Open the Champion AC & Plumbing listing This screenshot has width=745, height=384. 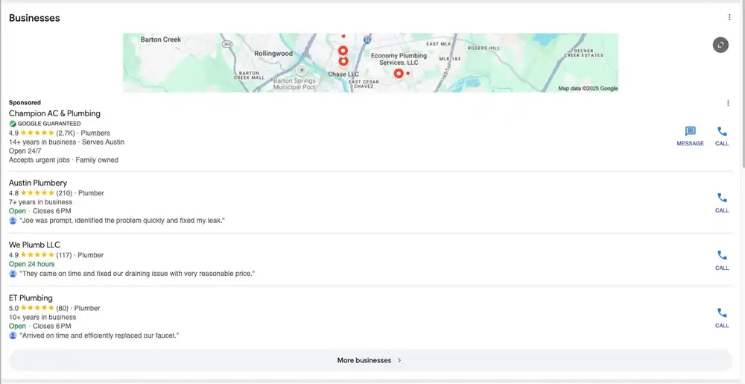coord(54,113)
